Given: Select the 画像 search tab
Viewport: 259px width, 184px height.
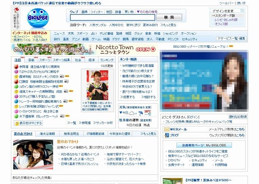Looking at the screenshot, I should point(85,12).
